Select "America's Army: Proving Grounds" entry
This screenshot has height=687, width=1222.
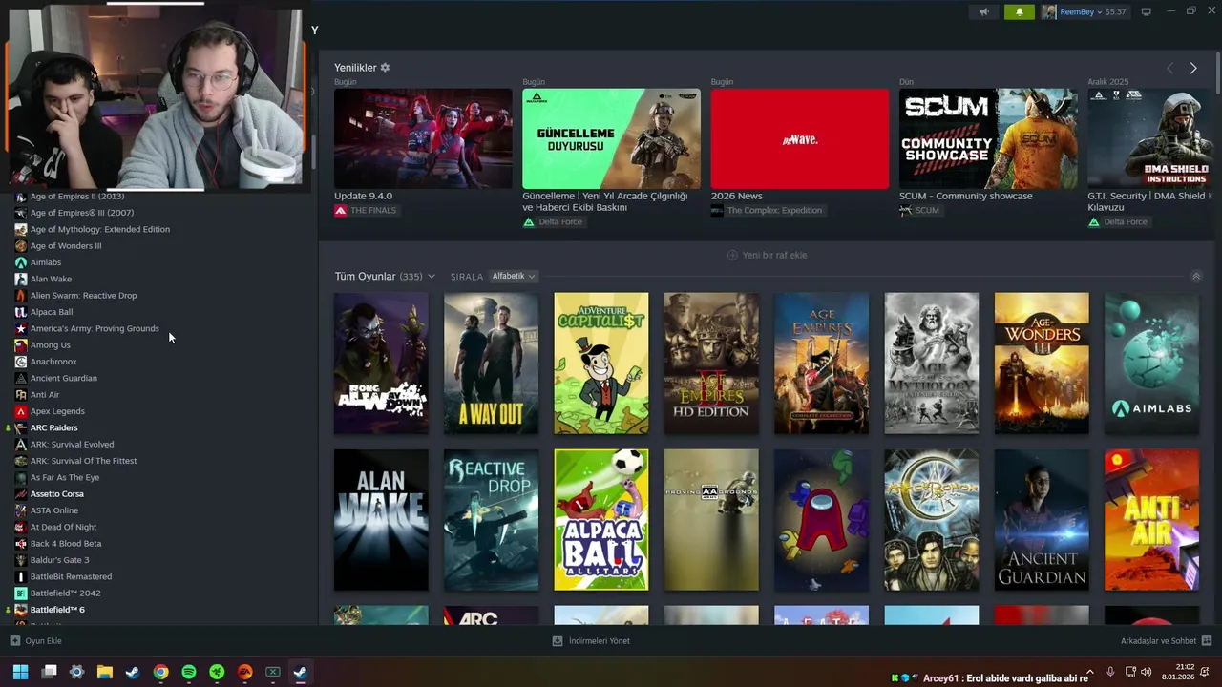95,329
